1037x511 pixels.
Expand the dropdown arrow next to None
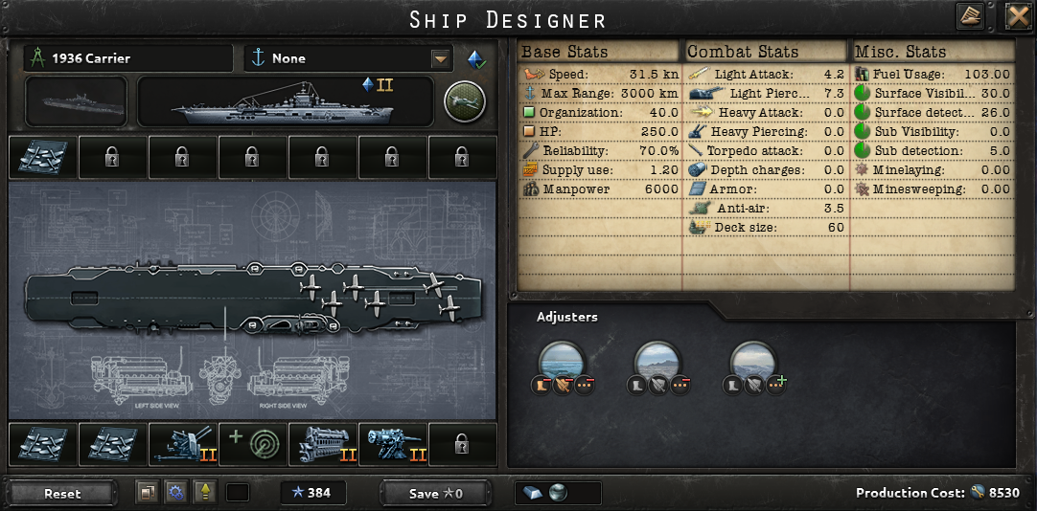[441, 58]
